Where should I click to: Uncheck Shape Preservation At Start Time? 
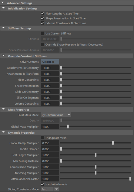tap(42, 18)
